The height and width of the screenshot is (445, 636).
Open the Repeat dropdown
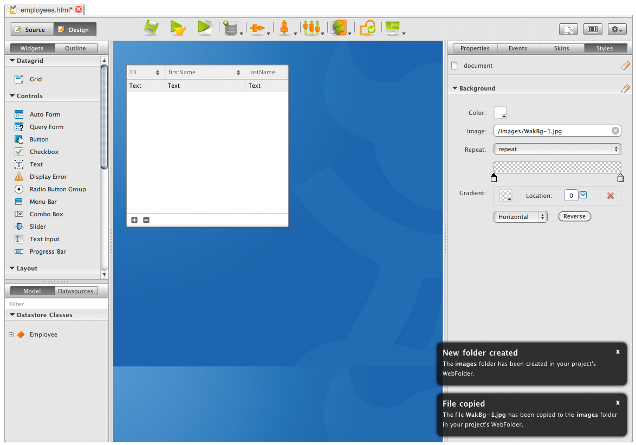(557, 149)
